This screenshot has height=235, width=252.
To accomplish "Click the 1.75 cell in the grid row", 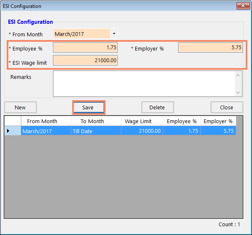I will 181,131.
